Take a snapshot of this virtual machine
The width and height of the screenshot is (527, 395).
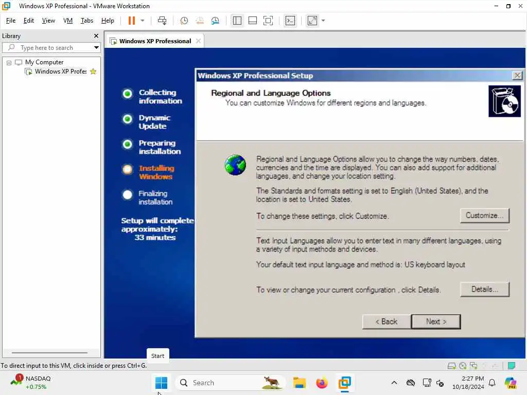[184, 21]
